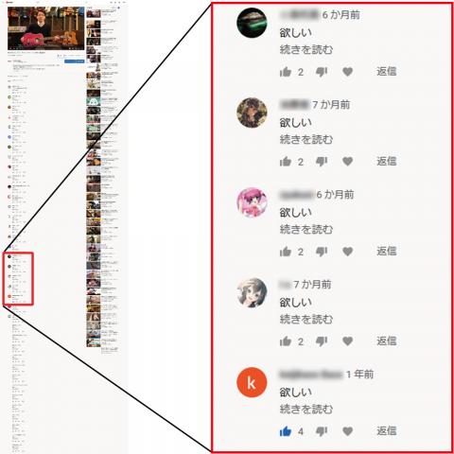Open the orange k avatar profile
The image size is (454, 454).
coord(252,382)
